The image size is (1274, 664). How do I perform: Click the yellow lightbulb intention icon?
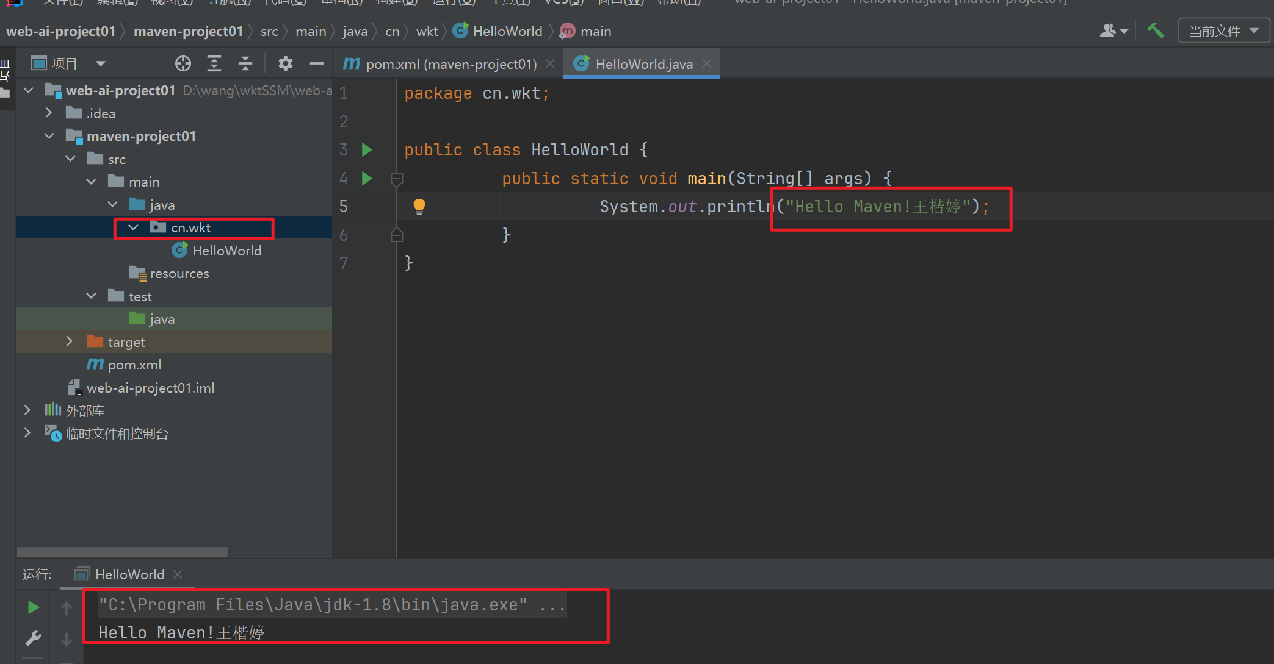click(419, 206)
